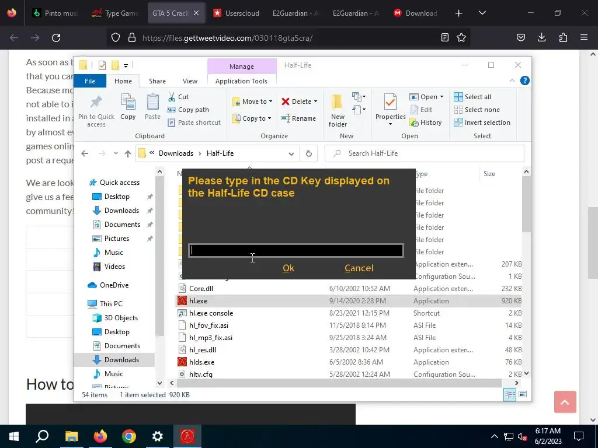Switch to details view icon in status bar
The width and height of the screenshot is (598, 448).
click(510, 395)
